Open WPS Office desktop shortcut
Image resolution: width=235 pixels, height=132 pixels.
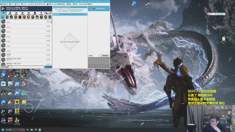(x=10, y=76)
